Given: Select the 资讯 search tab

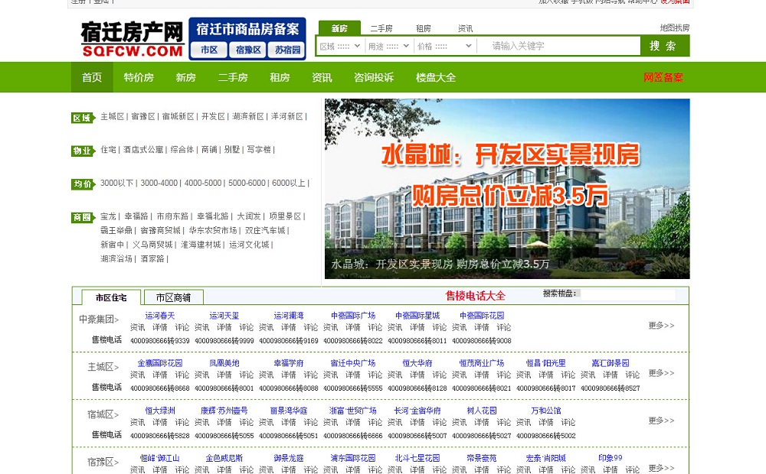Looking at the screenshot, I should click(465, 28).
